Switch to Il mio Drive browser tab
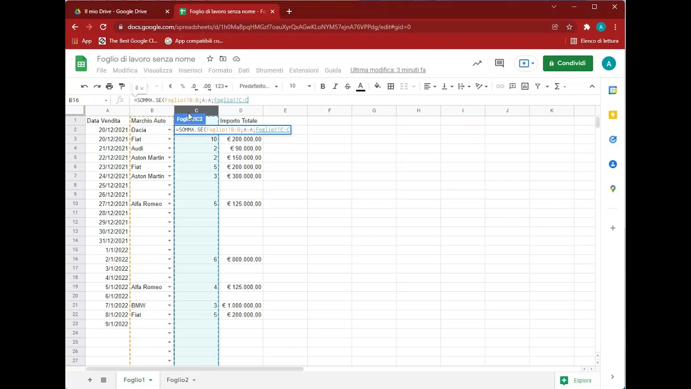The image size is (691, 389). [x=116, y=11]
